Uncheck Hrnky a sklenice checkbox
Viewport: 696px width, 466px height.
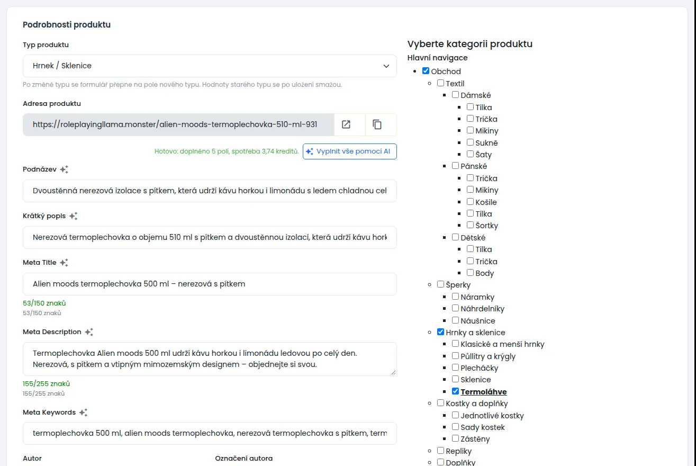click(x=440, y=332)
